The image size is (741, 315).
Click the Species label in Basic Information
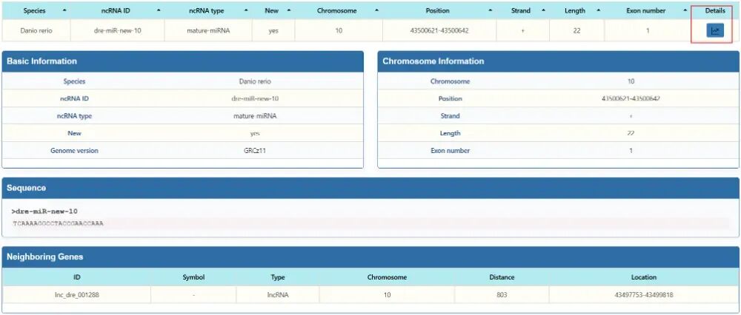pyautogui.click(x=74, y=81)
